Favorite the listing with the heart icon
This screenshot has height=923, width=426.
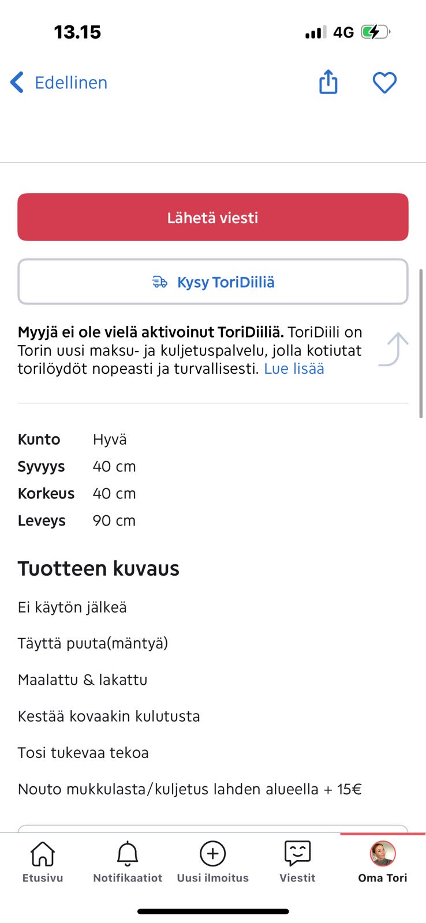click(x=384, y=82)
